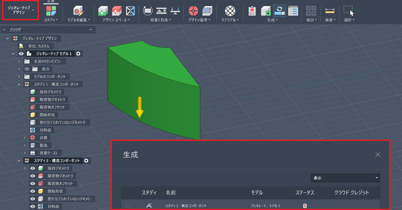Toggle visibility of スタディ 2 障害物オフセット
Viewport: 402px width, 210px height.
pos(33,184)
